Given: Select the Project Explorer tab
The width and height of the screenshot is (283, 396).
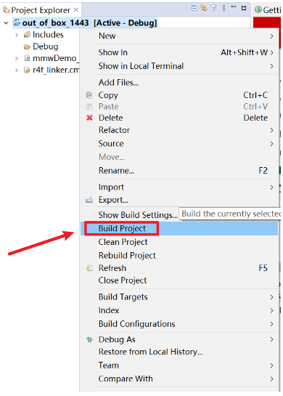Looking at the screenshot, I should [41, 10].
